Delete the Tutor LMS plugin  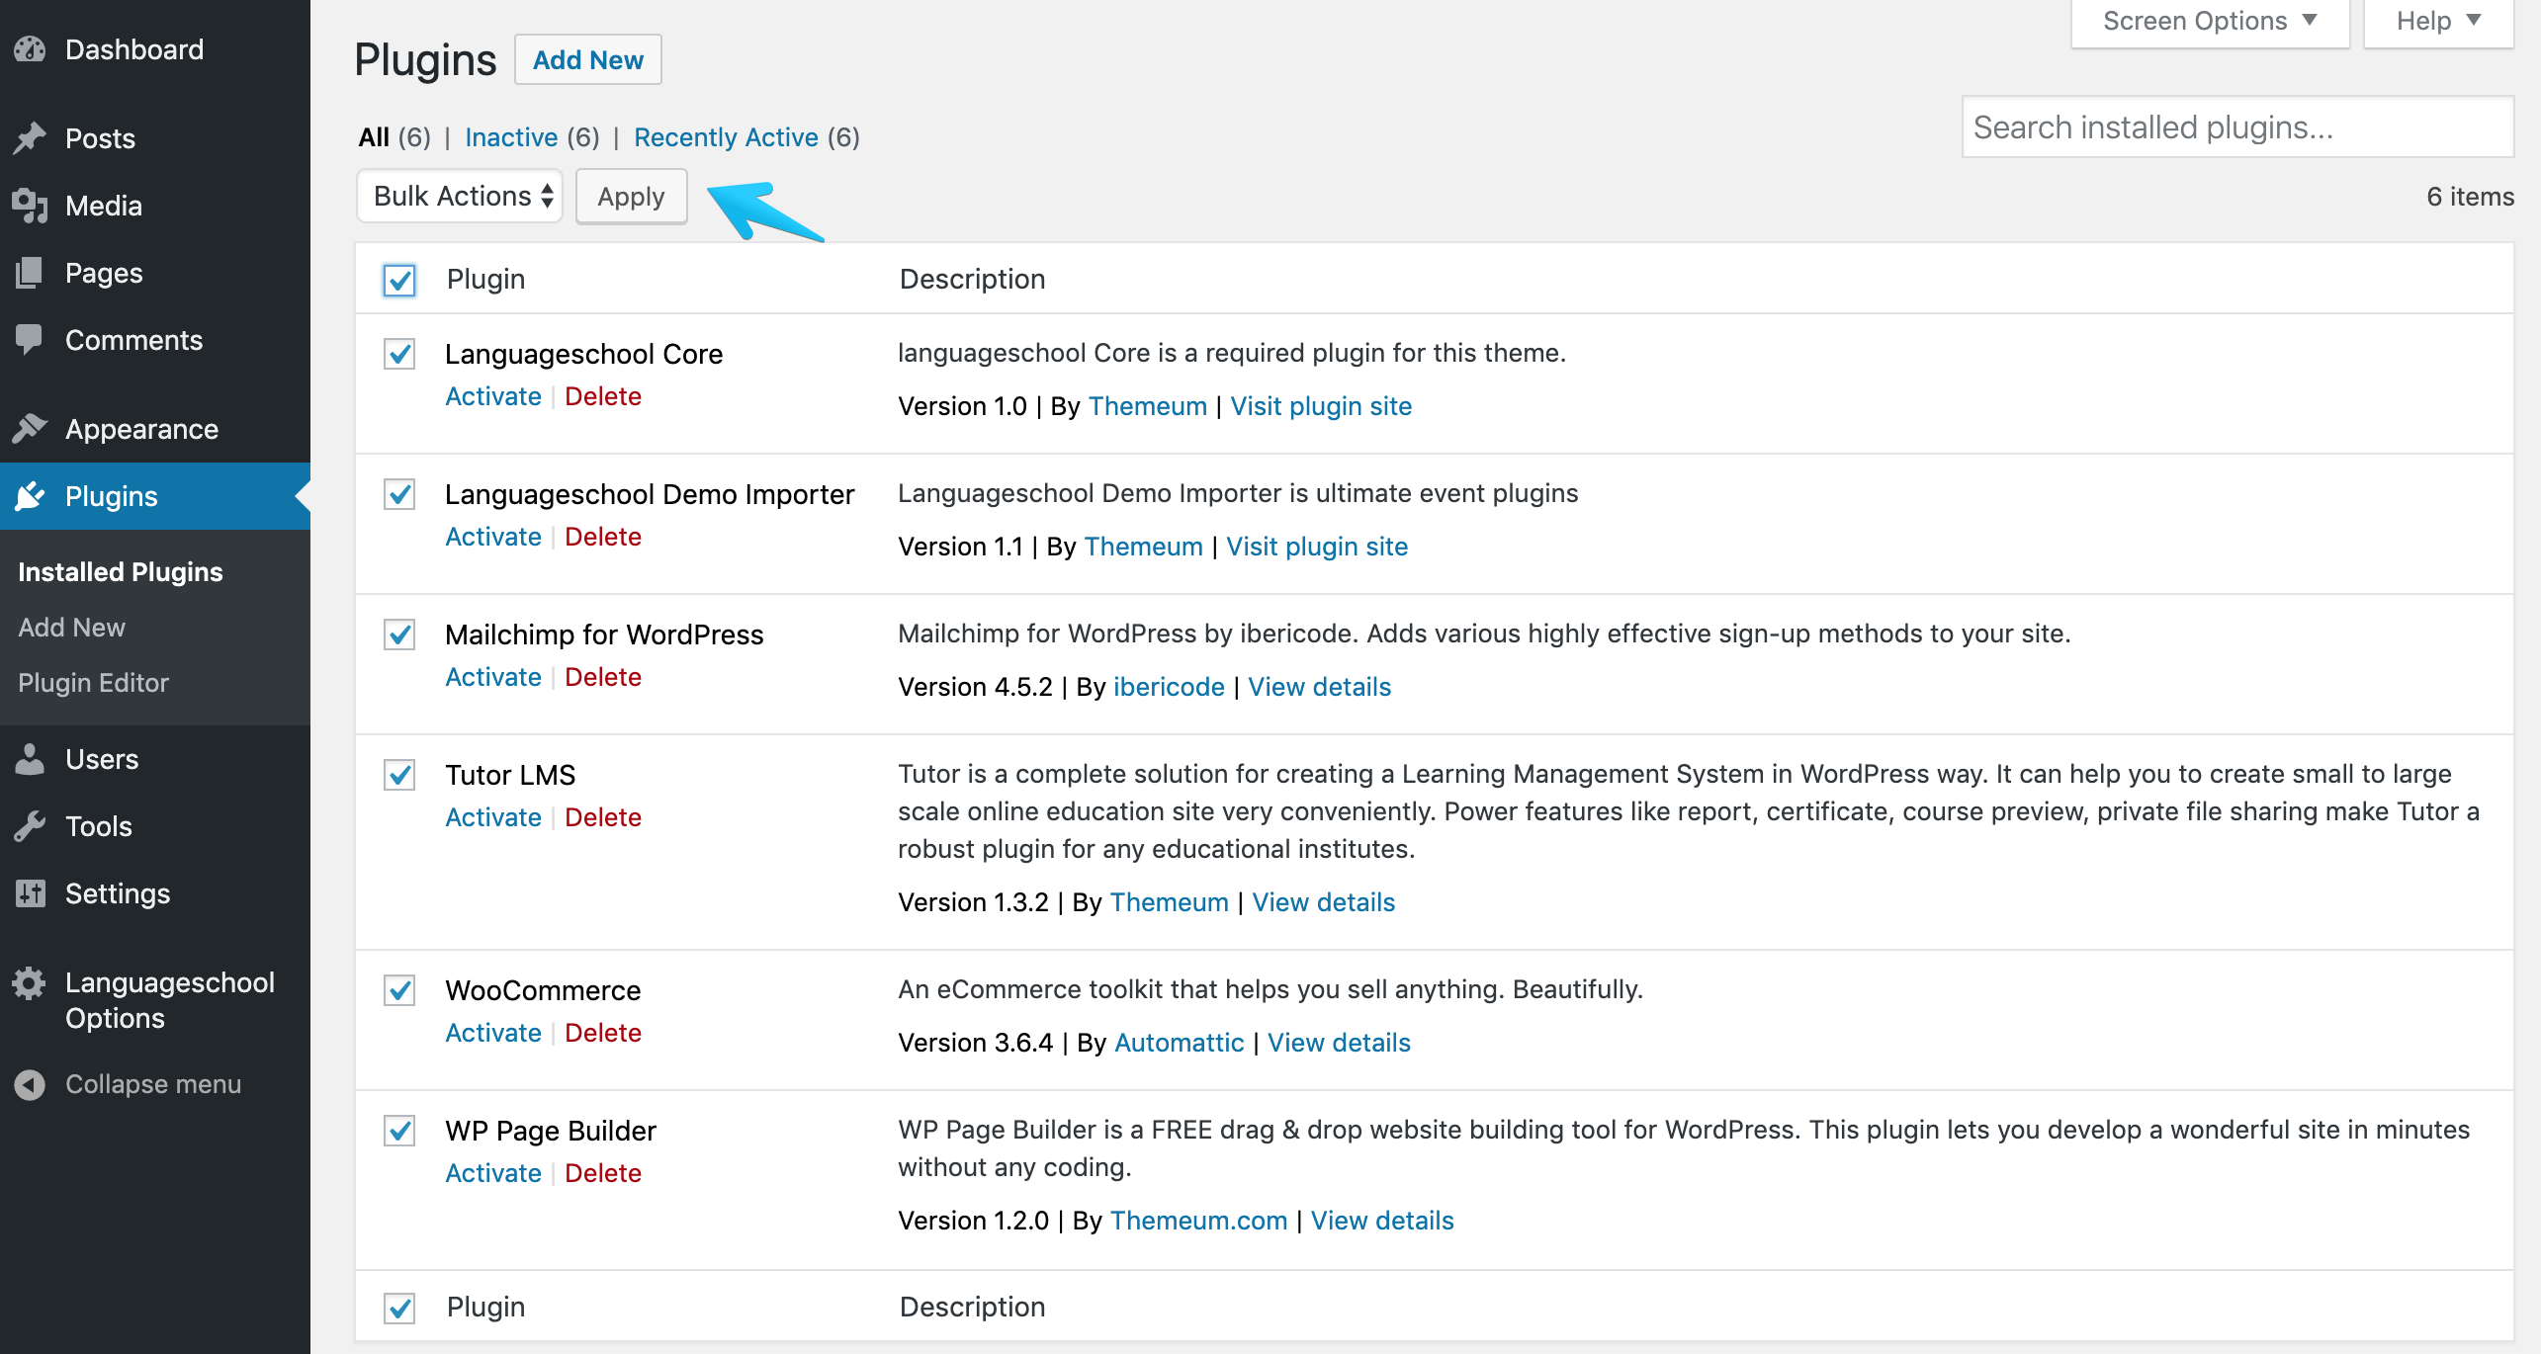click(603, 817)
